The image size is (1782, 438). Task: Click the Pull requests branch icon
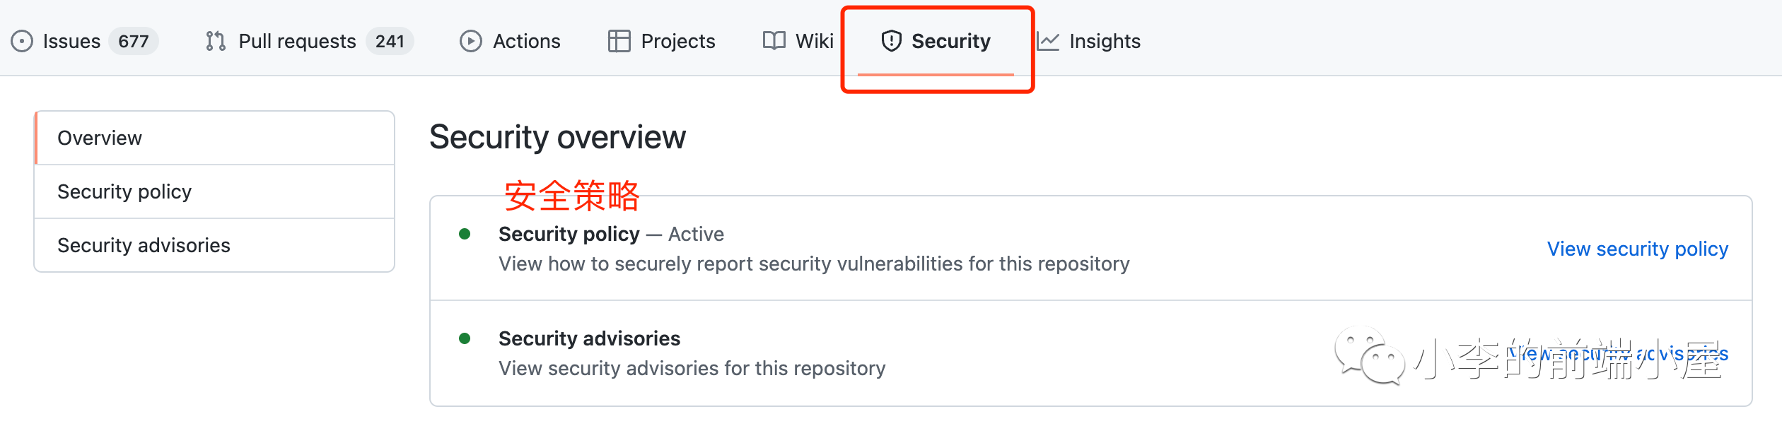[x=216, y=42]
